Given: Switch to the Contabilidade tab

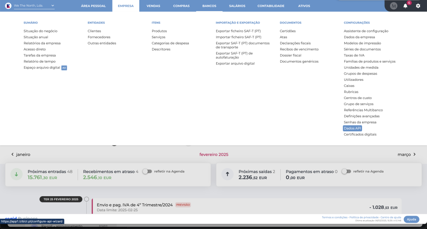Looking at the screenshot, I should (x=270, y=6).
